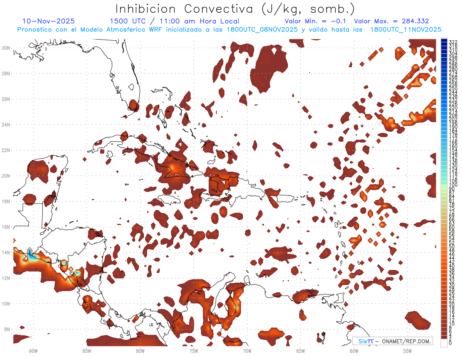Click the title "Inhibicion Convectiva (J/kg, somb.)"

pos(235,9)
